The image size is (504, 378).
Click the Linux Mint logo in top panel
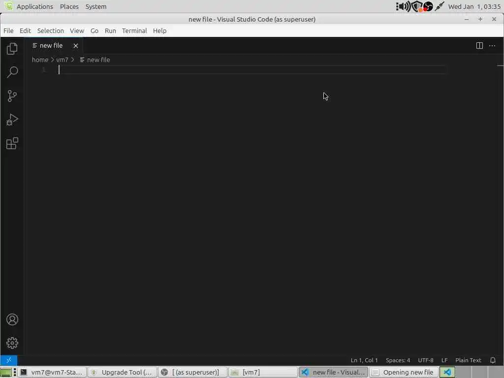pyautogui.click(x=9, y=6)
